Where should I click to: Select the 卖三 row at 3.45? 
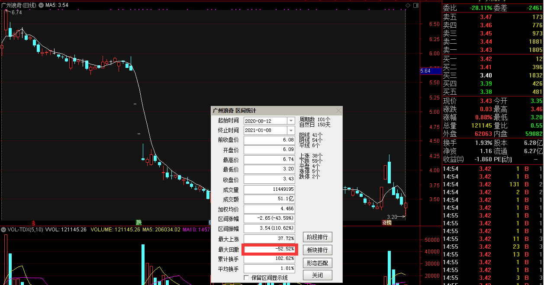(492, 33)
